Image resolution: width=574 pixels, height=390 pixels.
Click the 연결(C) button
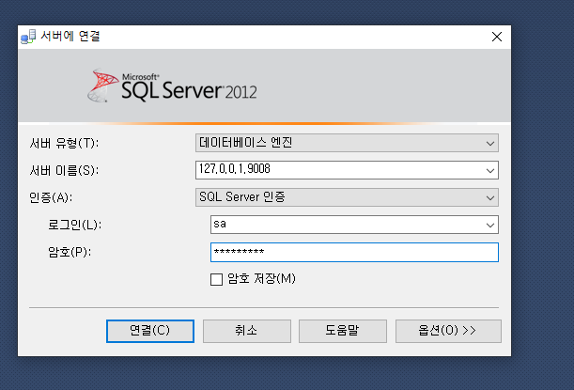click(x=150, y=331)
